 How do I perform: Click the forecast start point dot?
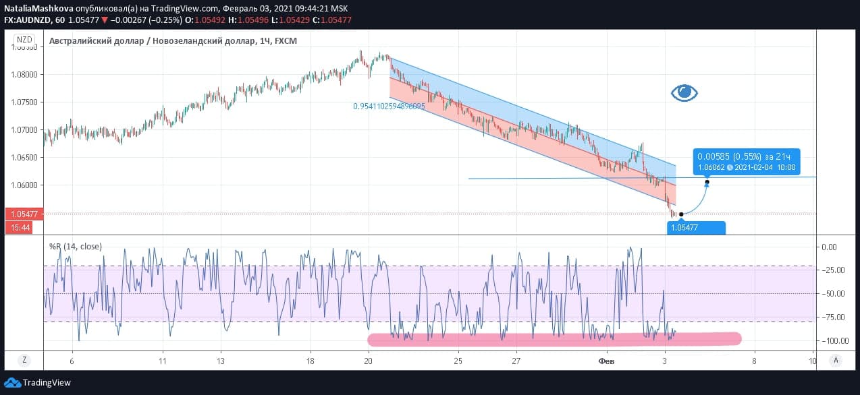681,214
